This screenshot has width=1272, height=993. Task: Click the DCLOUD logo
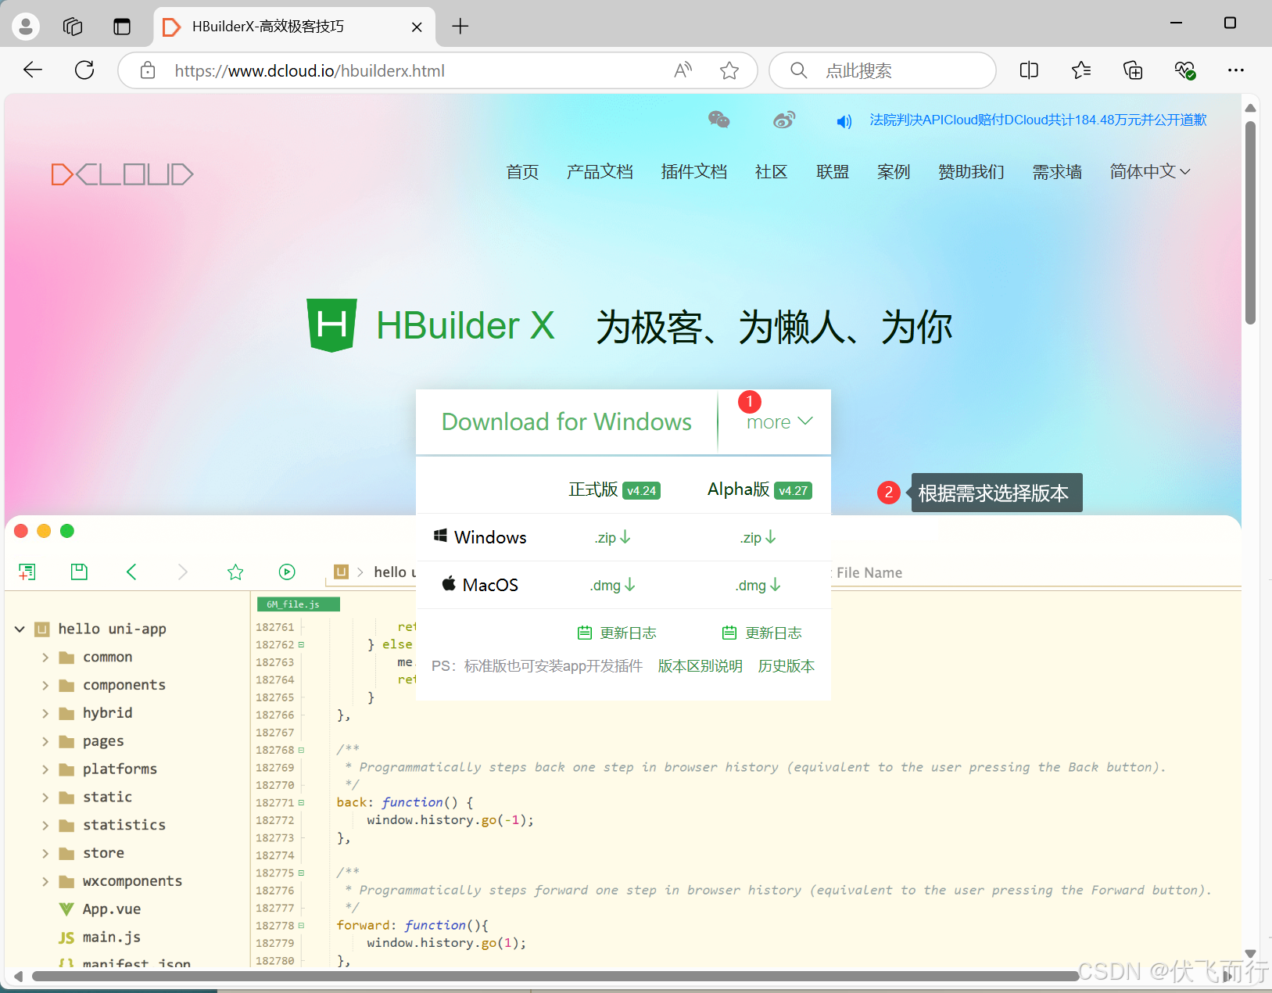pyautogui.click(x=122, y=174)
